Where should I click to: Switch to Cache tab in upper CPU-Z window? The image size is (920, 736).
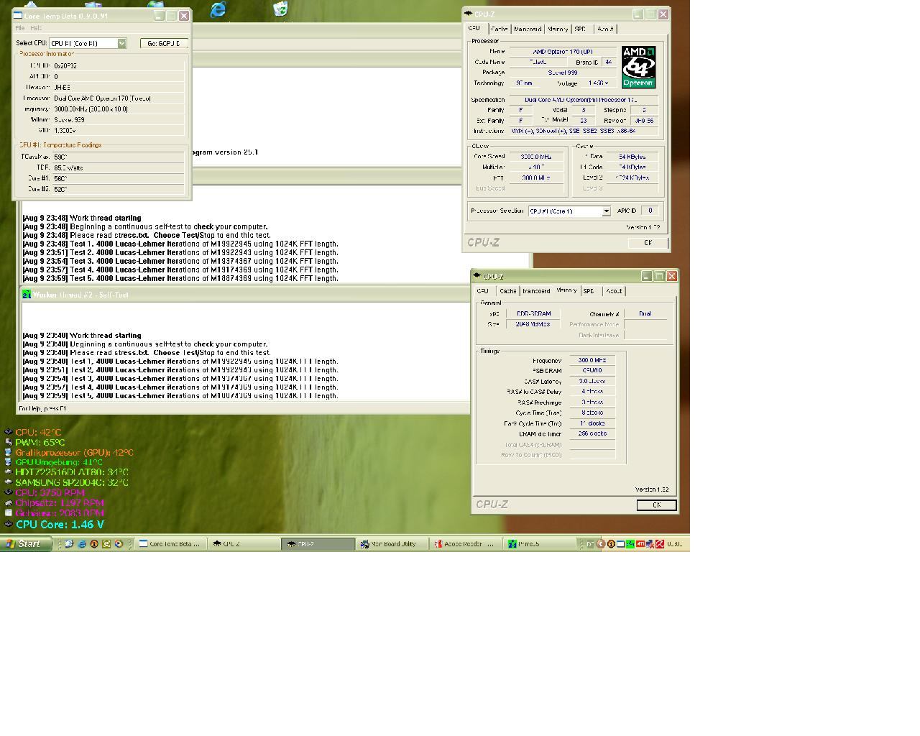[x=499, y=29]
